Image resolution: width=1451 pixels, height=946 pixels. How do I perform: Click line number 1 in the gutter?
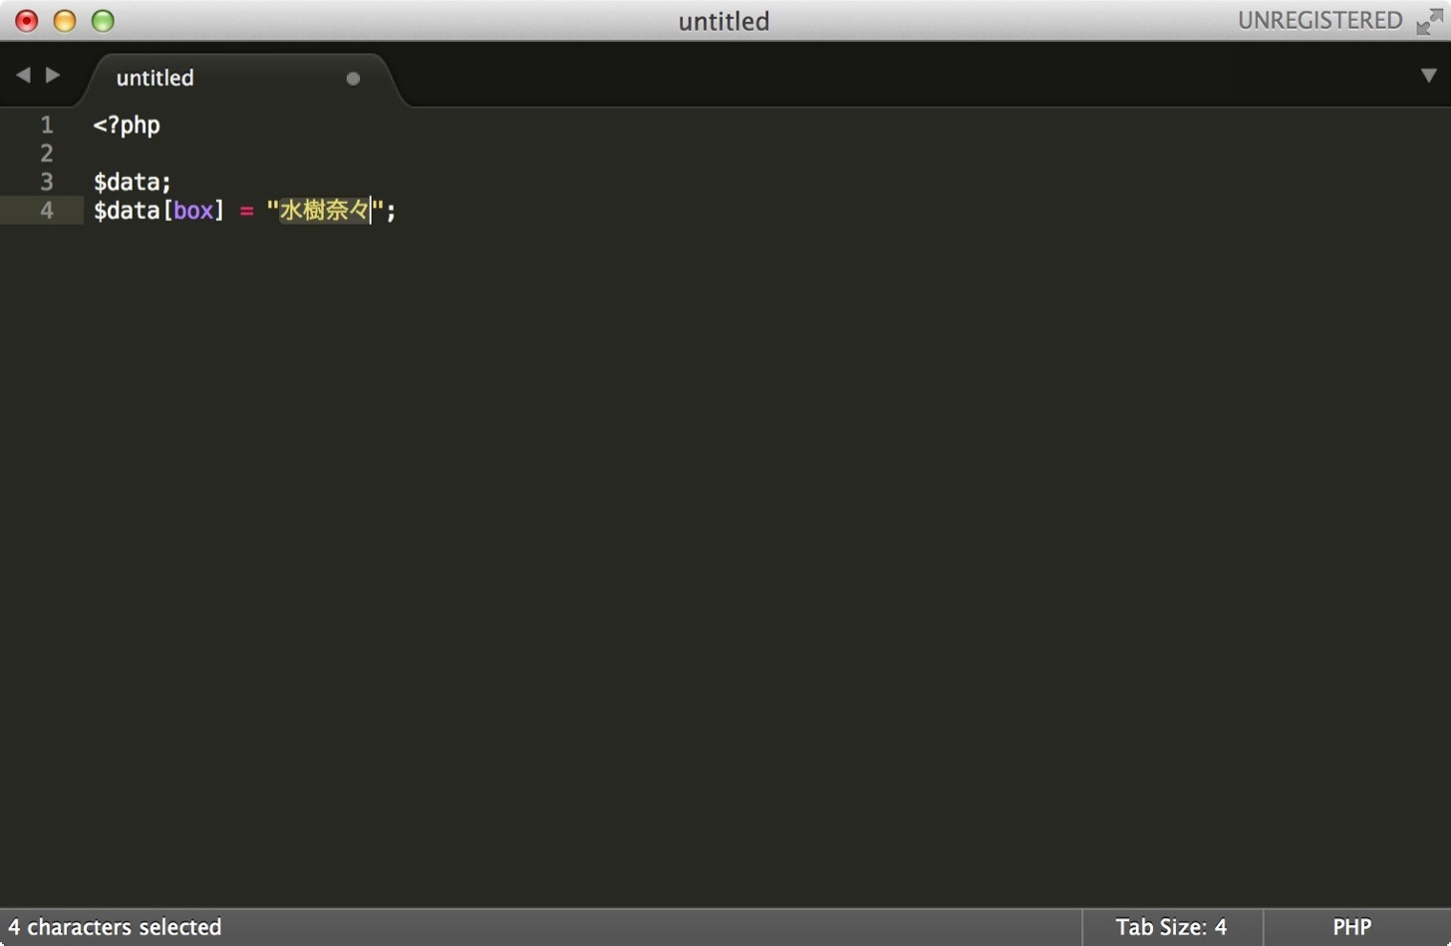pos(47,124)
